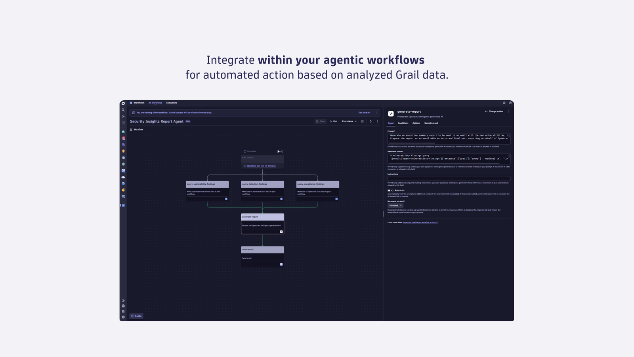Toggle the Auto-trim switch
The height and width of the screenshot is (357, 634).
click(390, 190)
